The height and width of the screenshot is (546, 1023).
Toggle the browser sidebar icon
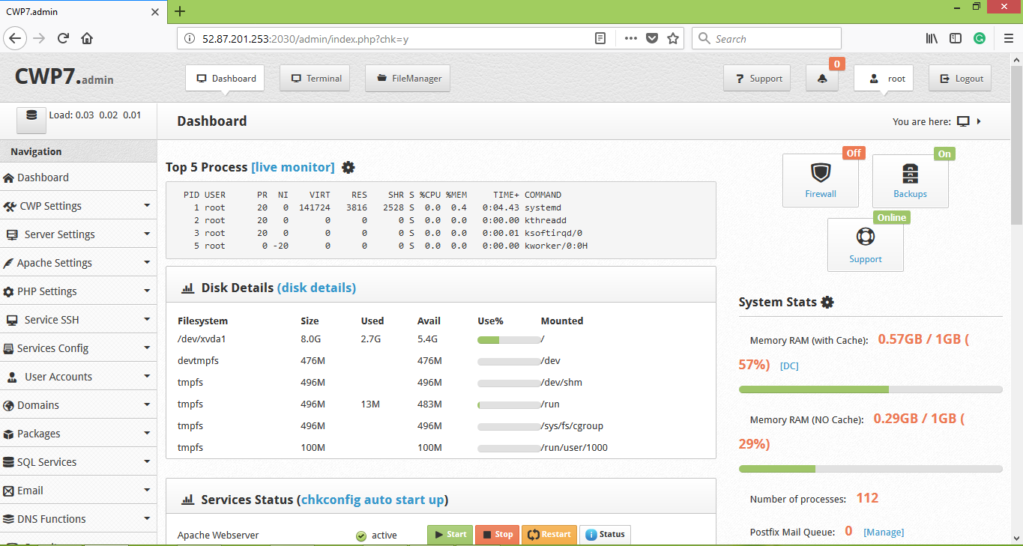[956, 39]
